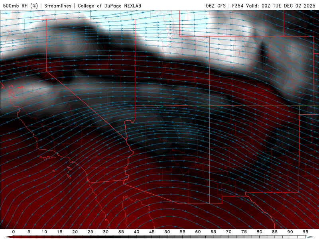Screen dimensions: 319x239
Task: Click the '20' color scale label
Action: [75, 232]
